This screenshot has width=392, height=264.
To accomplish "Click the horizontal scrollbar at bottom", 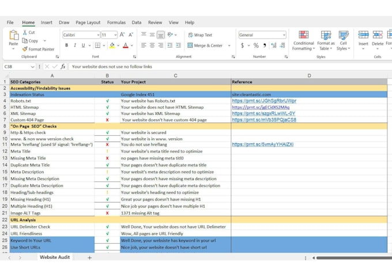I will click(x=354, y=258).
